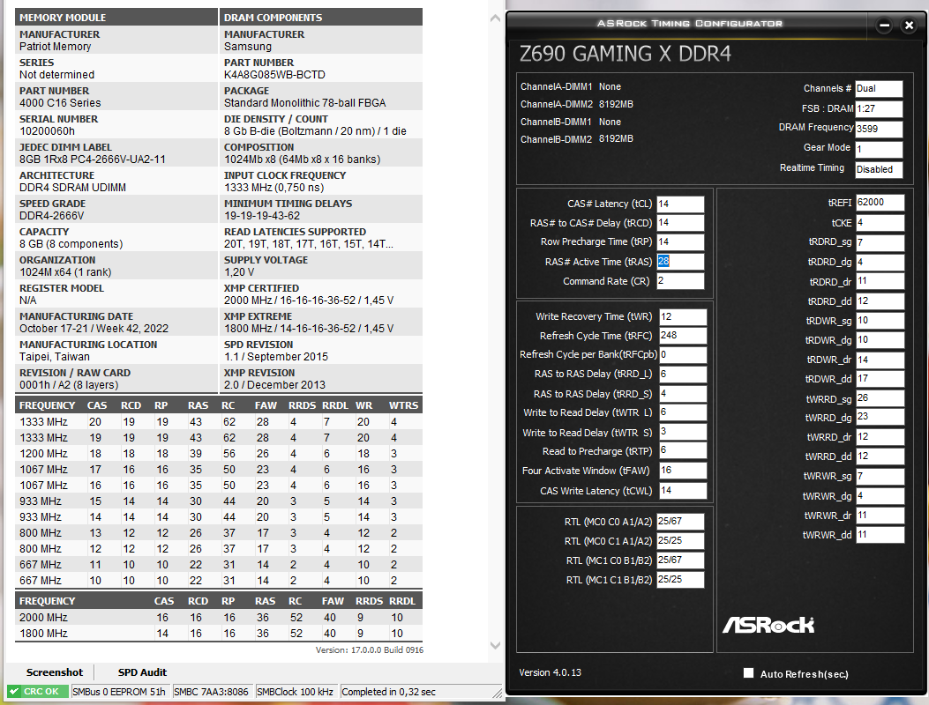Click the ASRock logo

click(x=768, y=625)
